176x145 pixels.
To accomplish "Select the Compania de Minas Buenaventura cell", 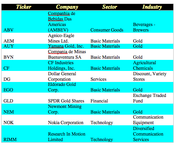I will (67, 54).
